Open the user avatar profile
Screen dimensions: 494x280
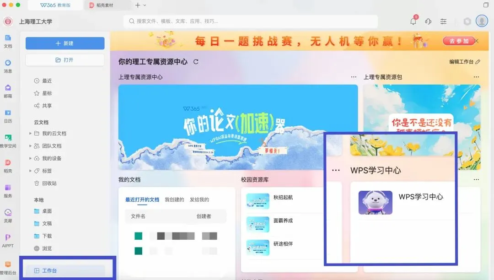click(482, 21)
